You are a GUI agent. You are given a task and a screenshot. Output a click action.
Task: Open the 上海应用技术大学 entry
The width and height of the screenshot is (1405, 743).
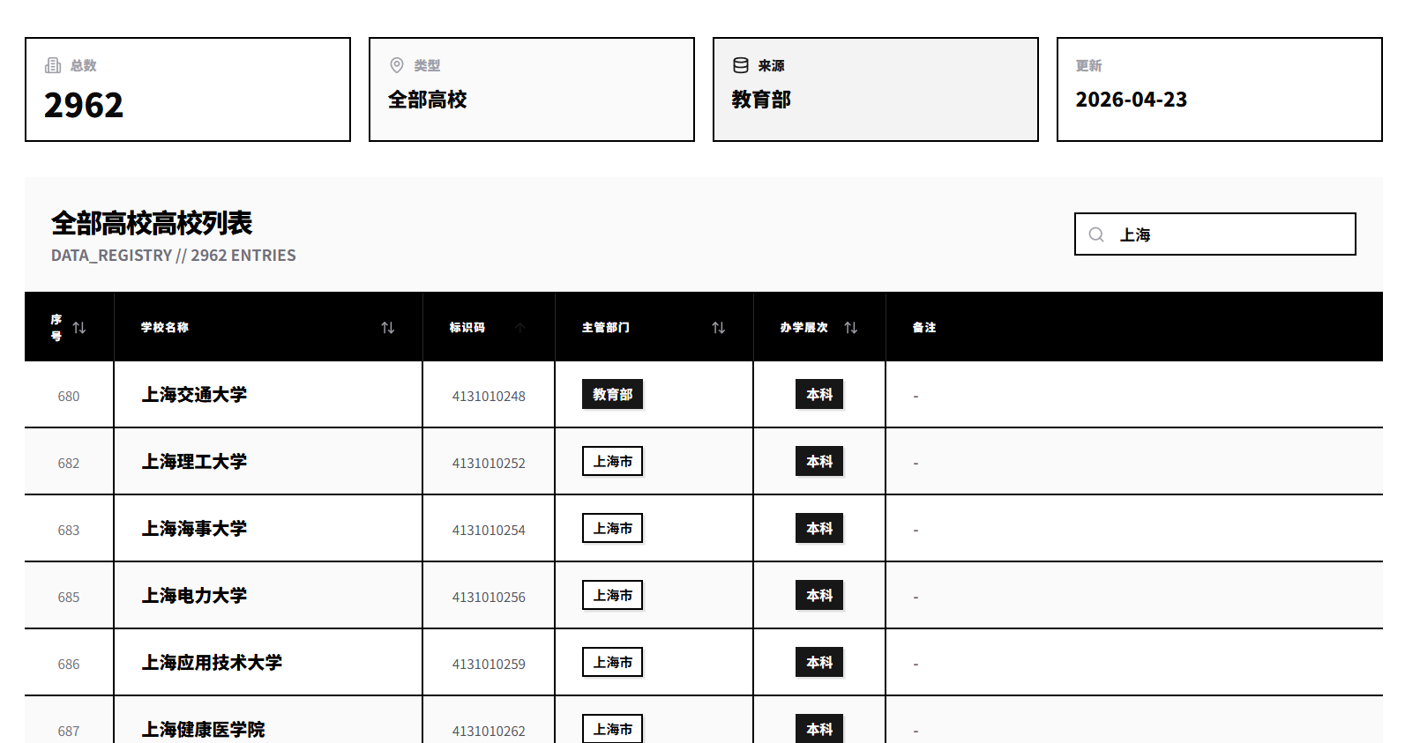pos(212,663)
